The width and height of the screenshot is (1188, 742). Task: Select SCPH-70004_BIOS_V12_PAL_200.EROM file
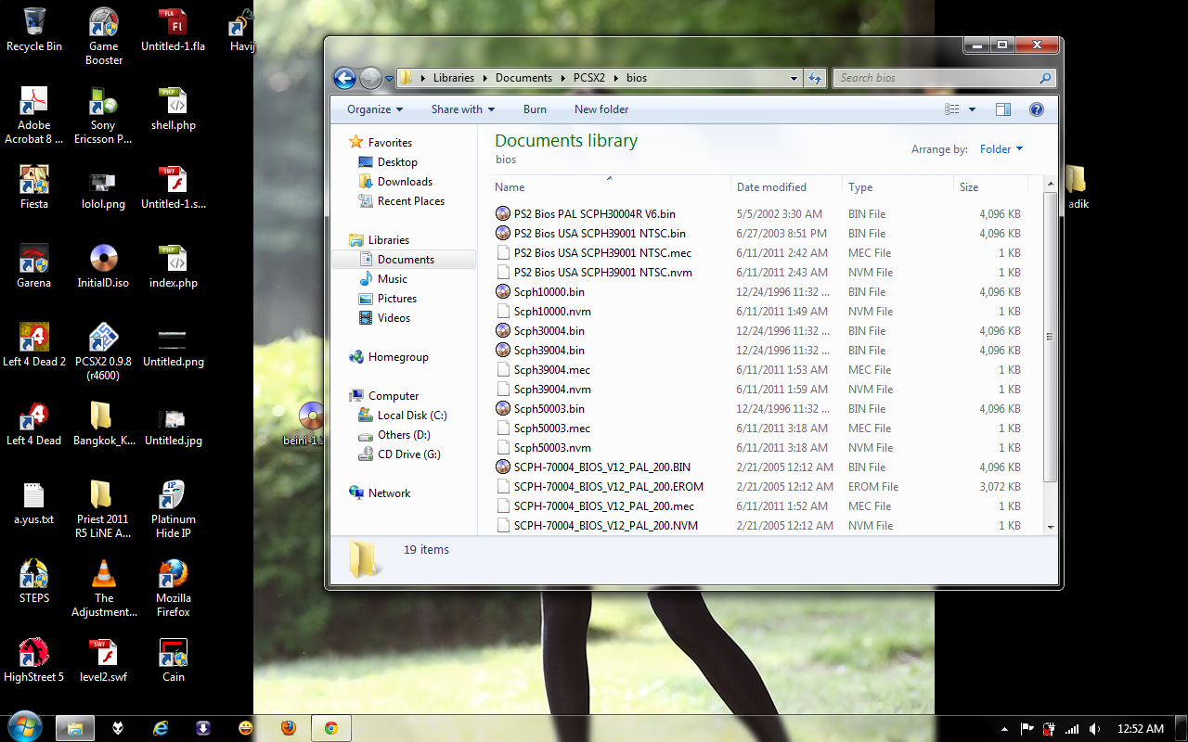(608, 487)
